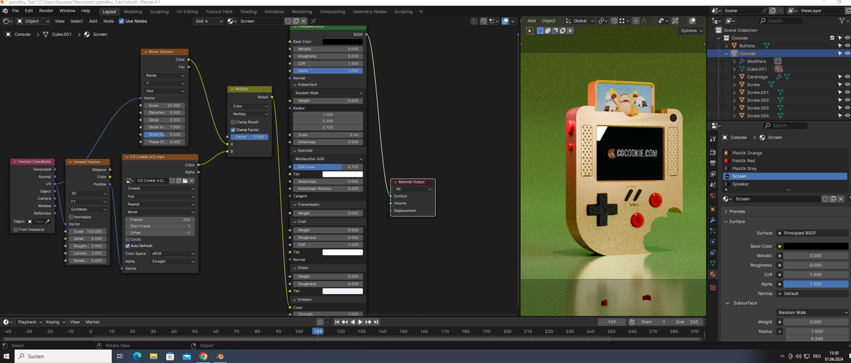Enable From Instancer in Texture Coordinate
Screen dimensions: 851x363
15,229
